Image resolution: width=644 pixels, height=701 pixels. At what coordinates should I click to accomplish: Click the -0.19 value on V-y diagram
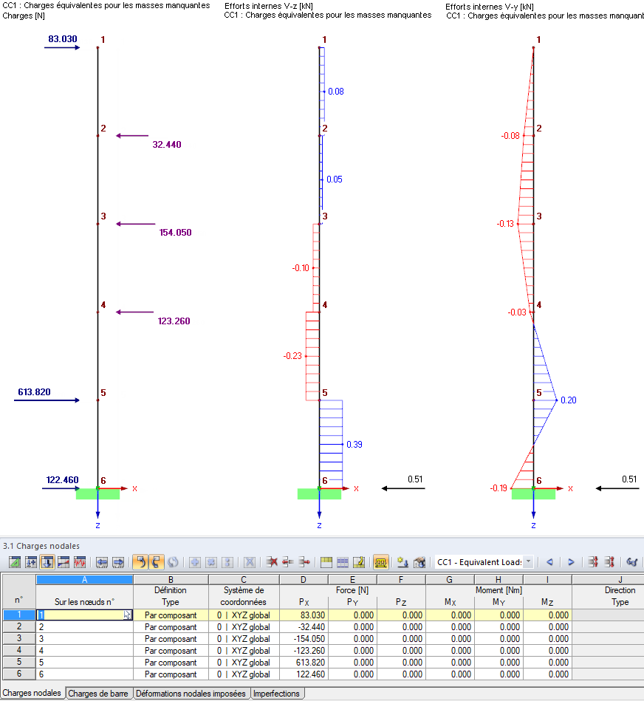(499, 488)
